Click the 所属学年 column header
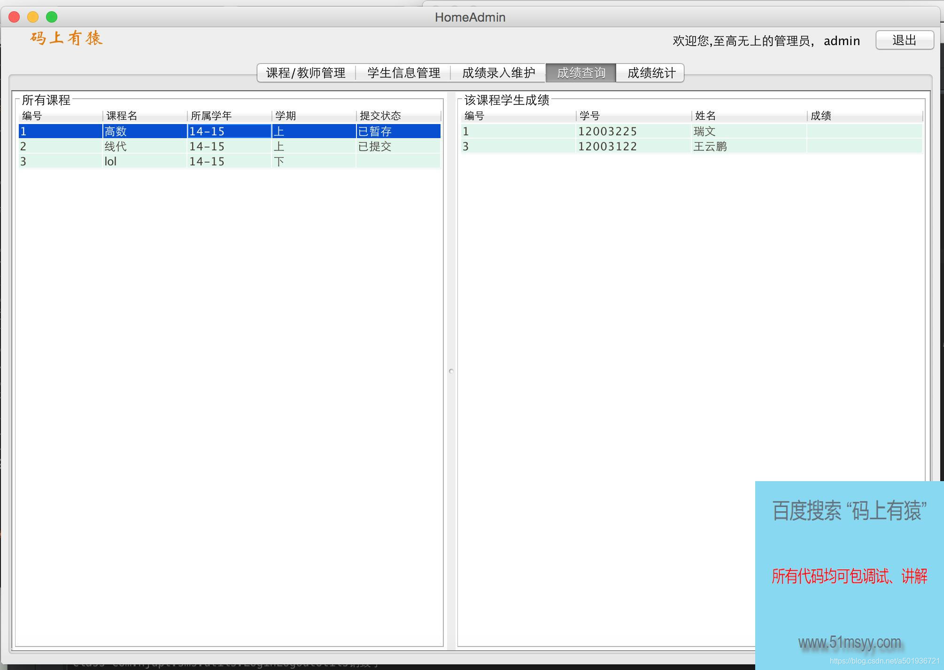 click(230, 116)
